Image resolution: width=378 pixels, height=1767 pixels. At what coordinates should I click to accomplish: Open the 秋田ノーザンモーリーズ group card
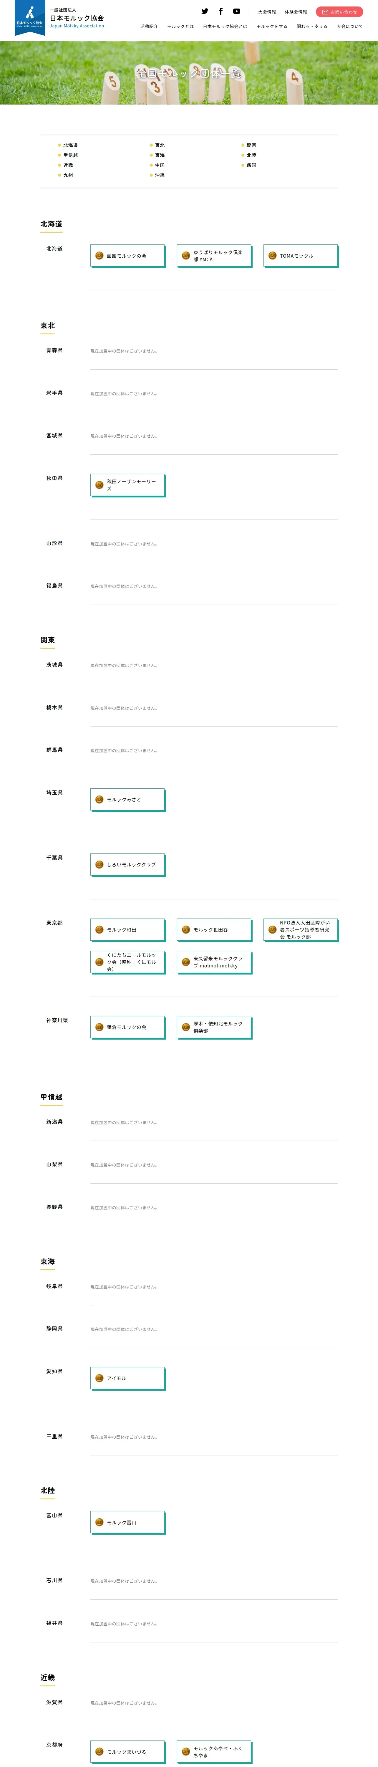(128, 485)
